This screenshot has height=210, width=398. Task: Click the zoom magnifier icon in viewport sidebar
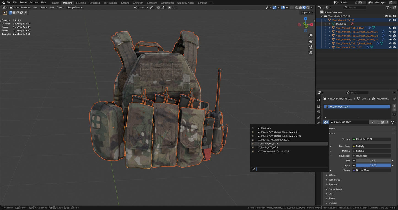click(311, 35)
